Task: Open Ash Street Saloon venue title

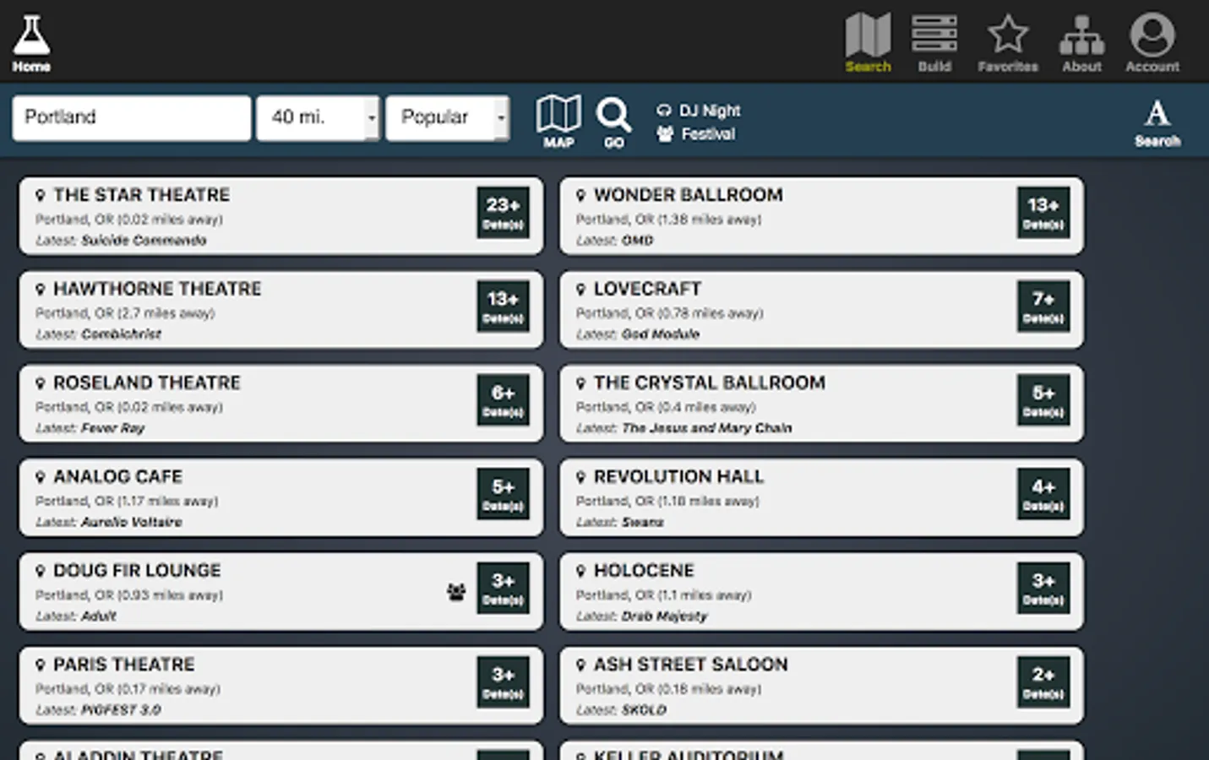Action: (x=691, y=664)
